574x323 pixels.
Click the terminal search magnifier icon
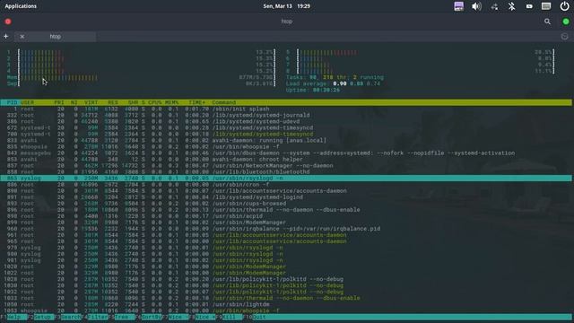[x=547, y=22]
